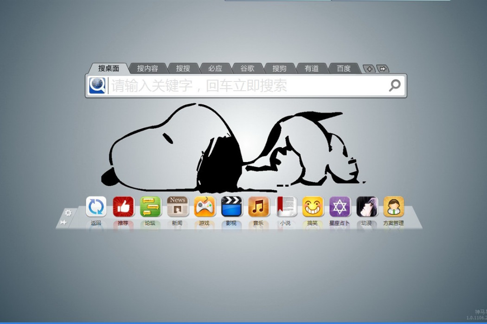
Task: Switch to the 搜桌面 tab
Action: click(x=109, y=68)
